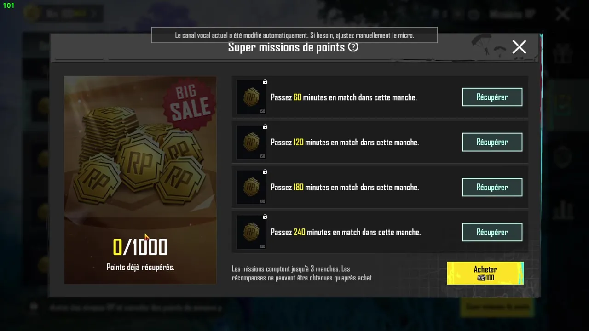Buy the pack with Acheter 100 UC
The width and height of the screenshot is (589, 331).
(485, 273)
